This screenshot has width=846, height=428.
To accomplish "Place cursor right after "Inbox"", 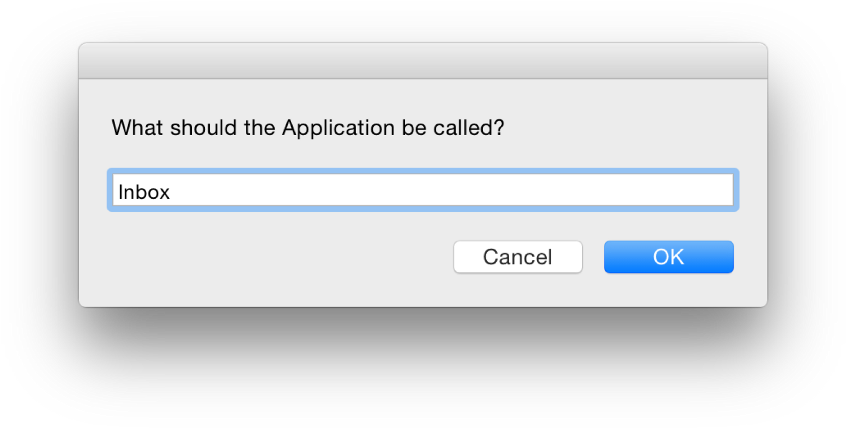I will click(171, 192).
